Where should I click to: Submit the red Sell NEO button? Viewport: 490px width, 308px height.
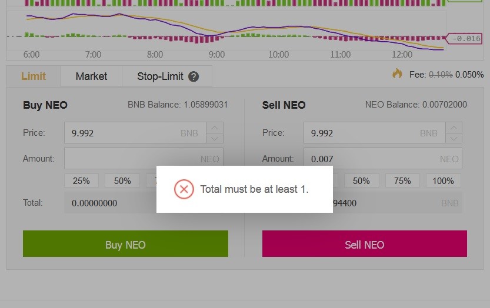[x=364, y=244]
